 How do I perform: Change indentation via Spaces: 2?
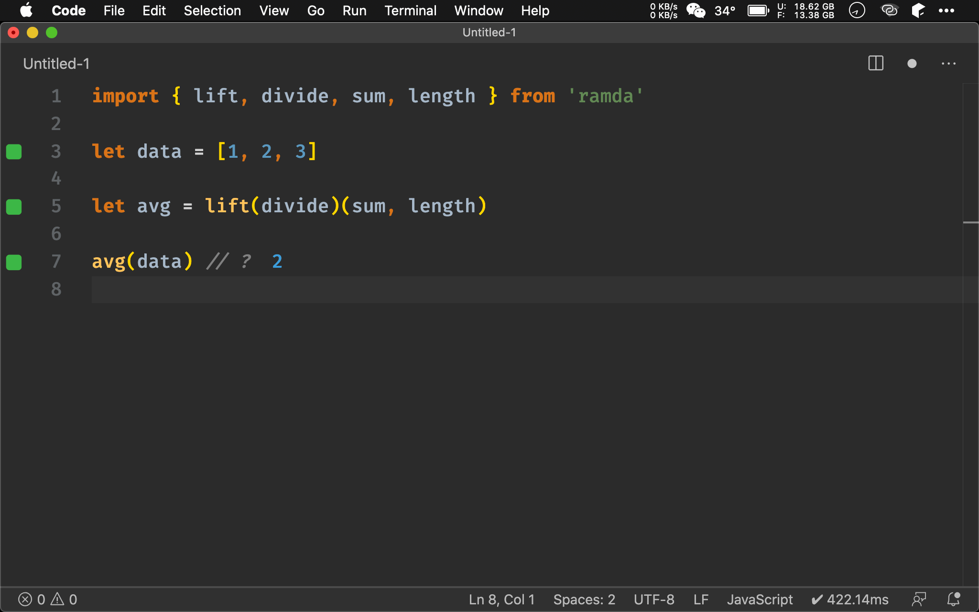(584, 599)
